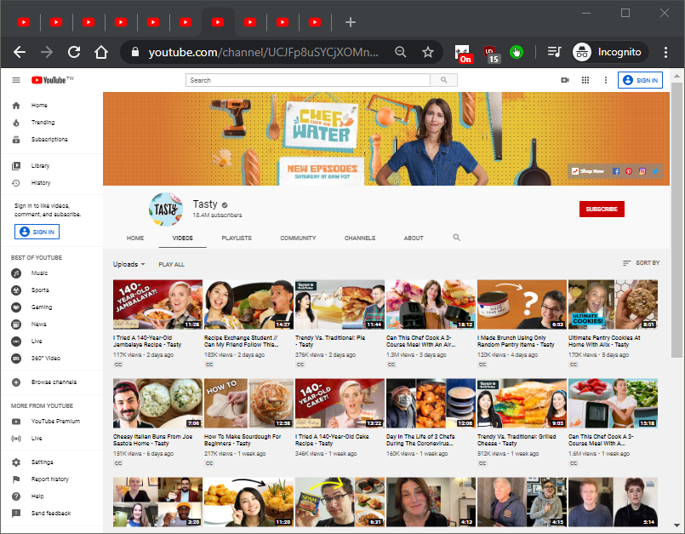
Task: Switch to the PLAYLISTS tab
Action: (237, 238)
